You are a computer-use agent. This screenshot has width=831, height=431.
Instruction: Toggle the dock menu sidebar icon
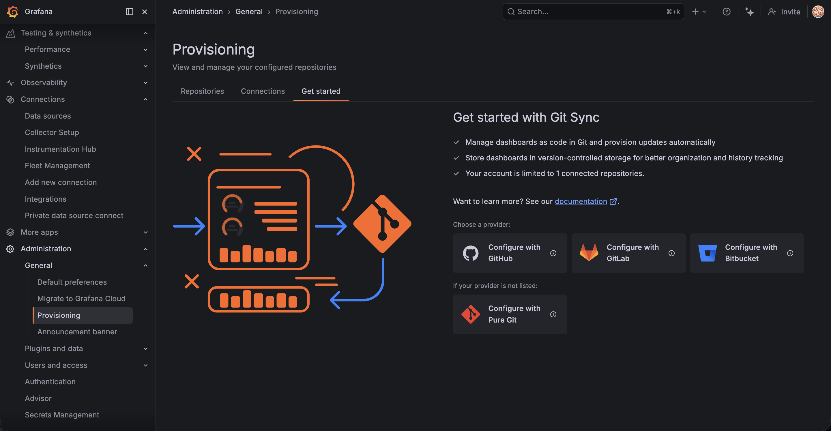tap(129, 12)
